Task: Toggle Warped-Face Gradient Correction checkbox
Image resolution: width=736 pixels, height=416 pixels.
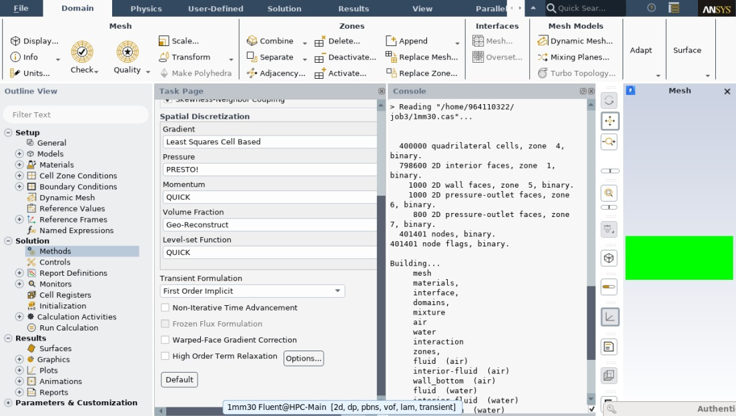Action: [x=165, y=340]
